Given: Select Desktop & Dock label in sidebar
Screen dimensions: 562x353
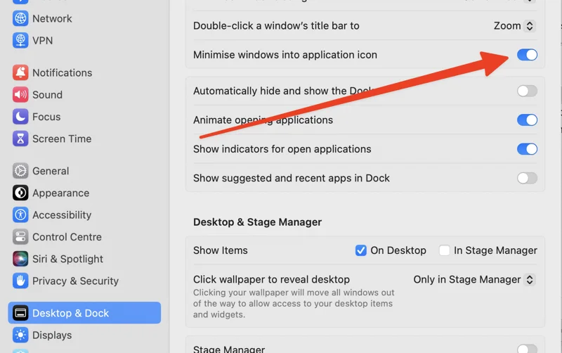Looking at the screenshot, I should click(70, 313).
